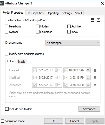Toggle the Created date checkbox
This screenshot has width=105, height=125.
coord(35,70)
